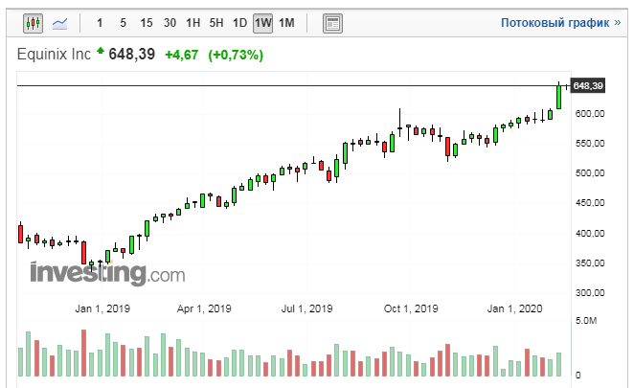Click the (+0,73%) percent change
This screenshot has height=388, width=634.
point(236,55)
